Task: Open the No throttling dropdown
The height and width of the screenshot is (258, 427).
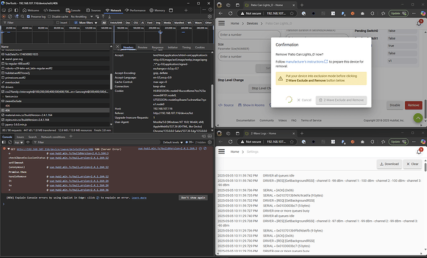Action: pyautogui.click(x=82, y=17)
